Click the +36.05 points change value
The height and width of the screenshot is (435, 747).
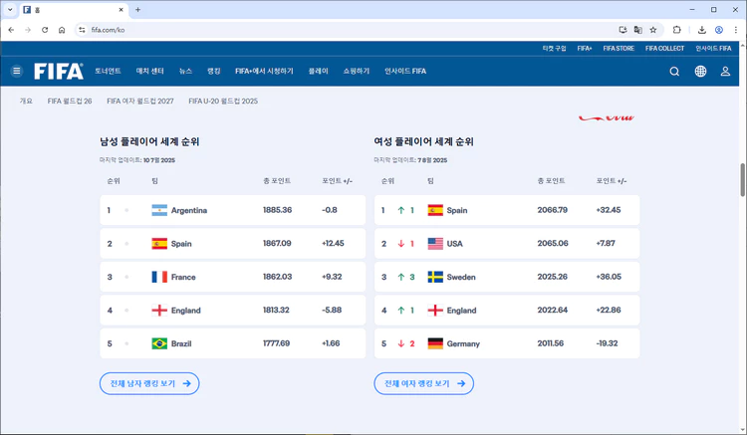[609, 277]
